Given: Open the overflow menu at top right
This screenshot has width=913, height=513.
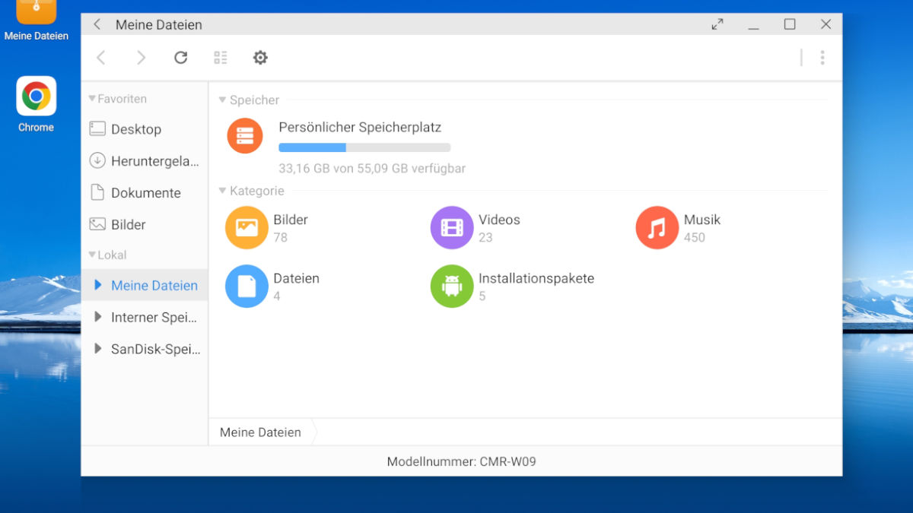Looking at the screenshot, I should point(822,57).
